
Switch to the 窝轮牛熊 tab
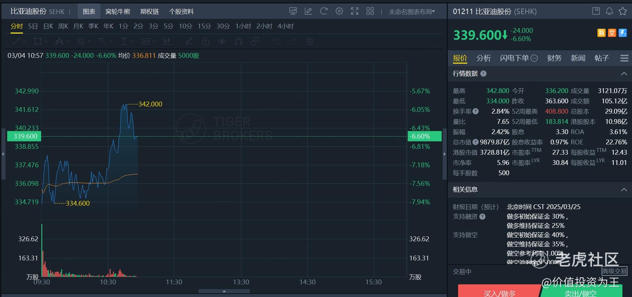pyautogui.click(x=118, y=12)
